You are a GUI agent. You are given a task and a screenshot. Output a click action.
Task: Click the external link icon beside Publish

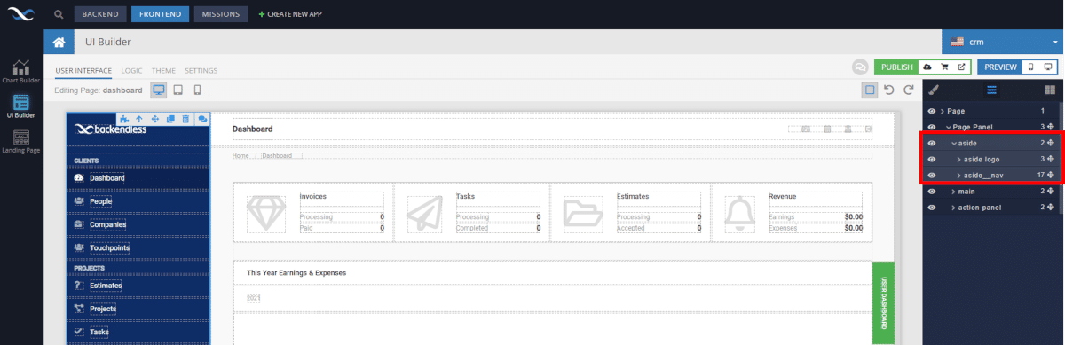961,67
